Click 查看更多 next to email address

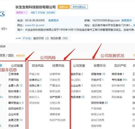127,21
